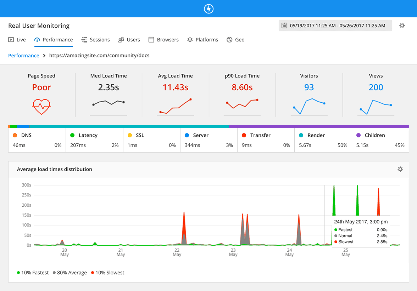
Task: Toggle the 80% Average legend item
Action: 69,273
